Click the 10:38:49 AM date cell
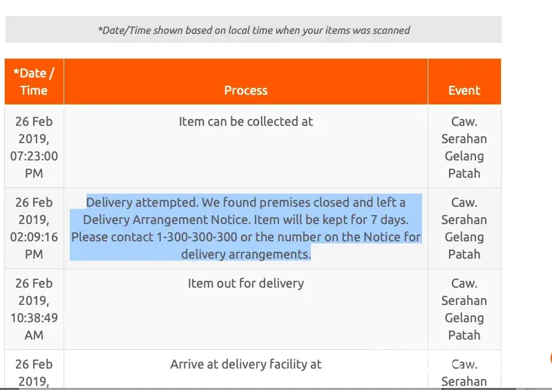Viewport: 552px width, 390px height. point(34,309)
